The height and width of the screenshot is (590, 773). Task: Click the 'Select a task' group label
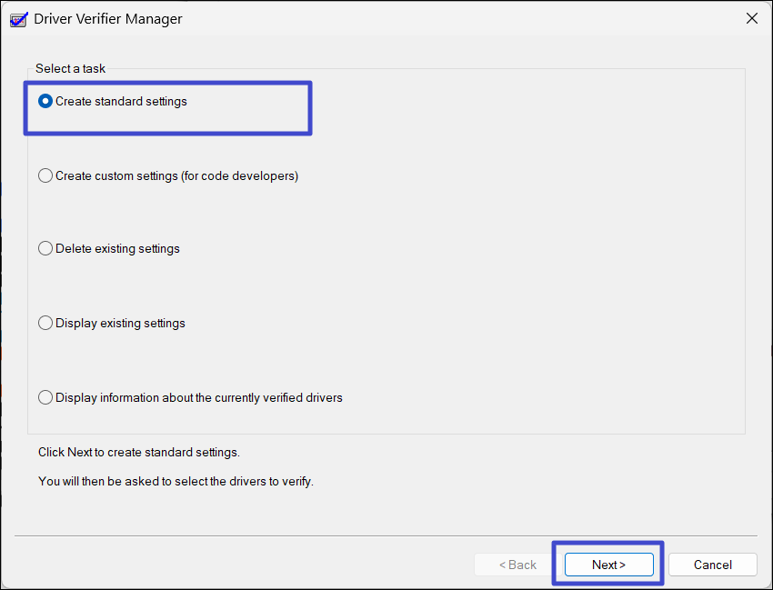point(70,68)
